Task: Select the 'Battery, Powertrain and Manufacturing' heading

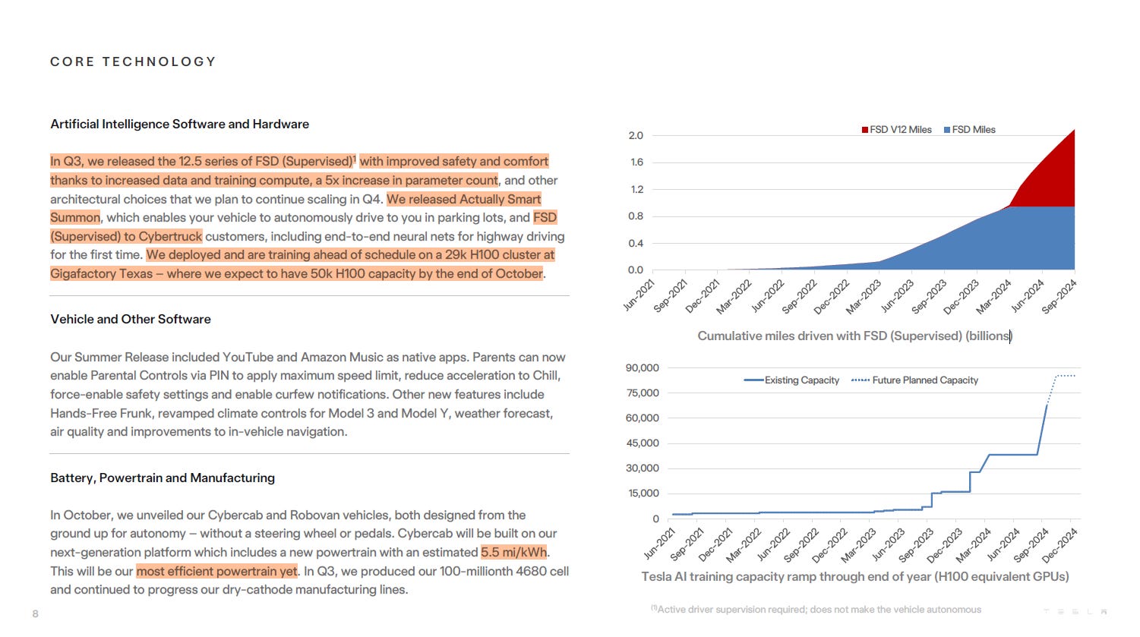Action: (163, 478)
